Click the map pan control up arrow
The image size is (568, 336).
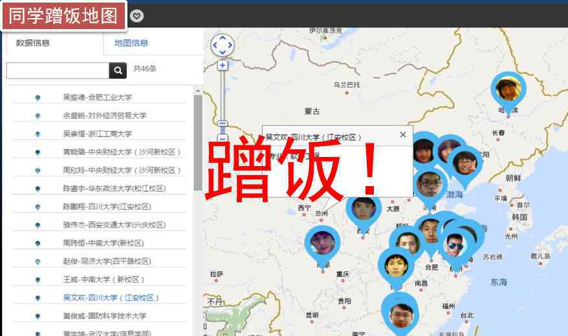pos(223,38)
